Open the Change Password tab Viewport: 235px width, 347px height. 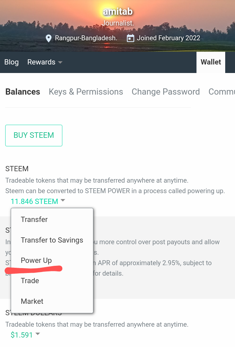(x=165, y=92)
